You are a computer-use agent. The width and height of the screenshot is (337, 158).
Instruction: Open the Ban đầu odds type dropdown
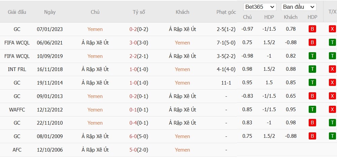(x=299, y=7)
